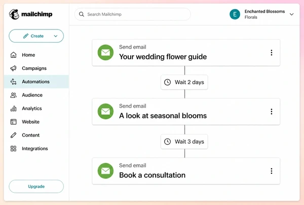Open Audience in the sidebar
Image resolution: width=304 pixels, height=205 pixels.
click(x=36, y=95)
